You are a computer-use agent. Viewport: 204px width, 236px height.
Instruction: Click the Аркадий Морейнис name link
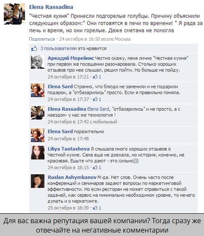[71, 58]
